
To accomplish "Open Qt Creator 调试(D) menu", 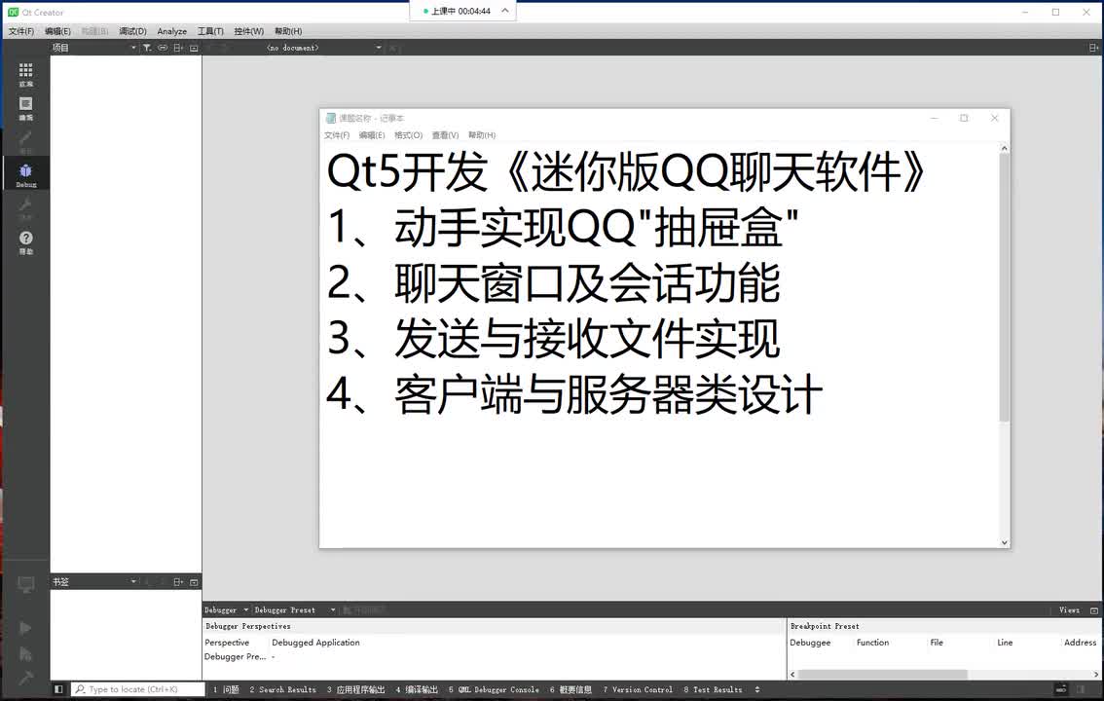I will [132, 31].
